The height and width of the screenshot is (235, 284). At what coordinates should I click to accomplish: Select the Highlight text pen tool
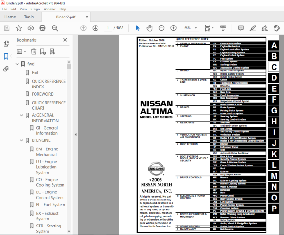point(253,28)
